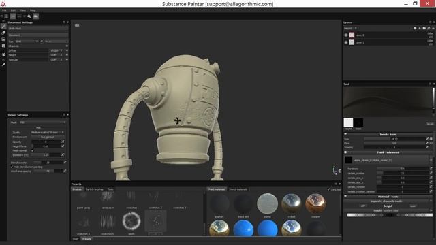This screenshot has width=436, height=245.
Task: Click the second view layout icon in top toolbar
Action: tap(19, 16)
